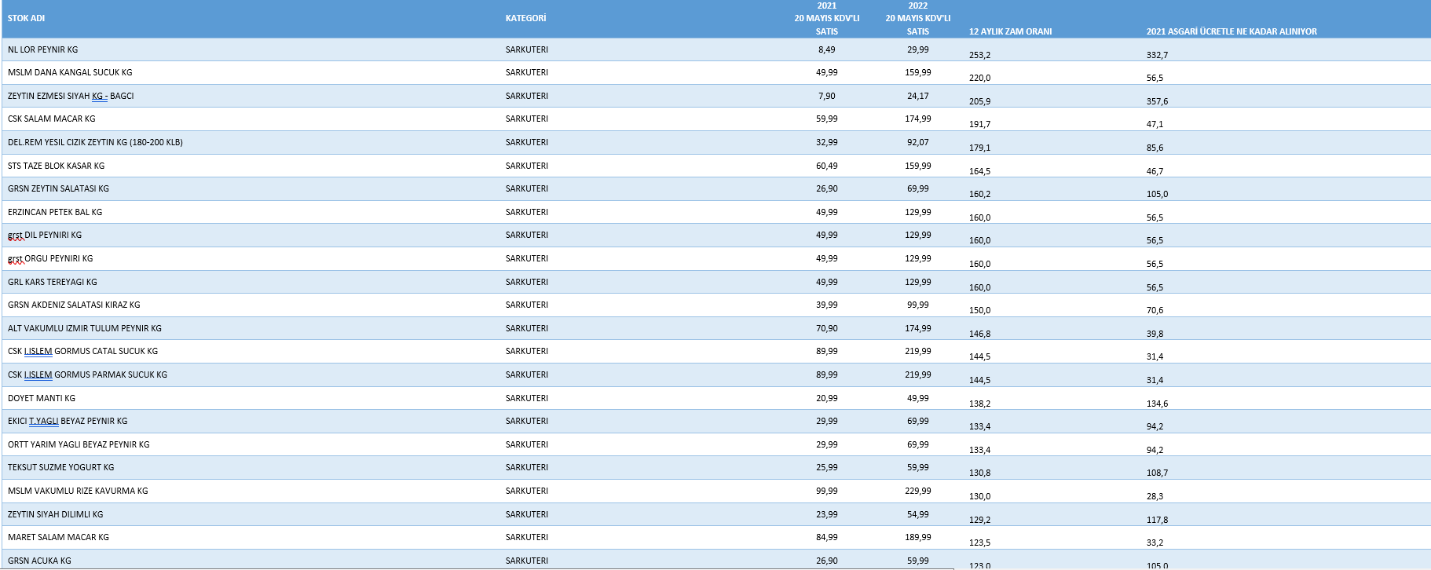Select the KATEGORİ column header
1431x570 pixels.
[x=525, y=18]
